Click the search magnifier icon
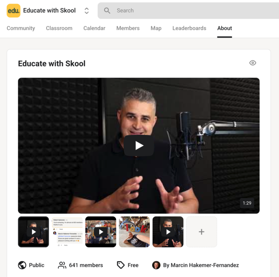Viewport: 279px width, 277px height. tap(107, 10)
